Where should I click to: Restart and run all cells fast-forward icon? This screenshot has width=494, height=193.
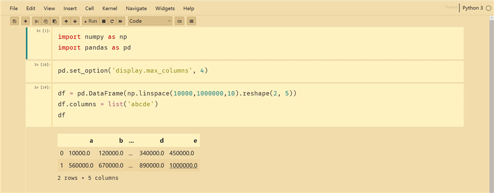tap(120, 21)
